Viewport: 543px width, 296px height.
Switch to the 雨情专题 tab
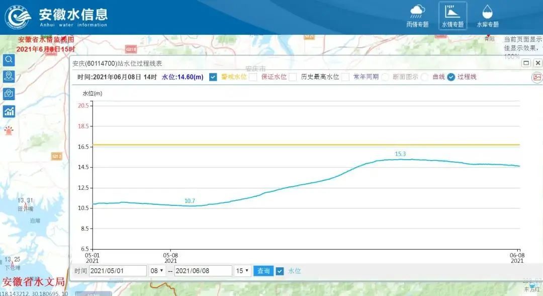(417, 16)
